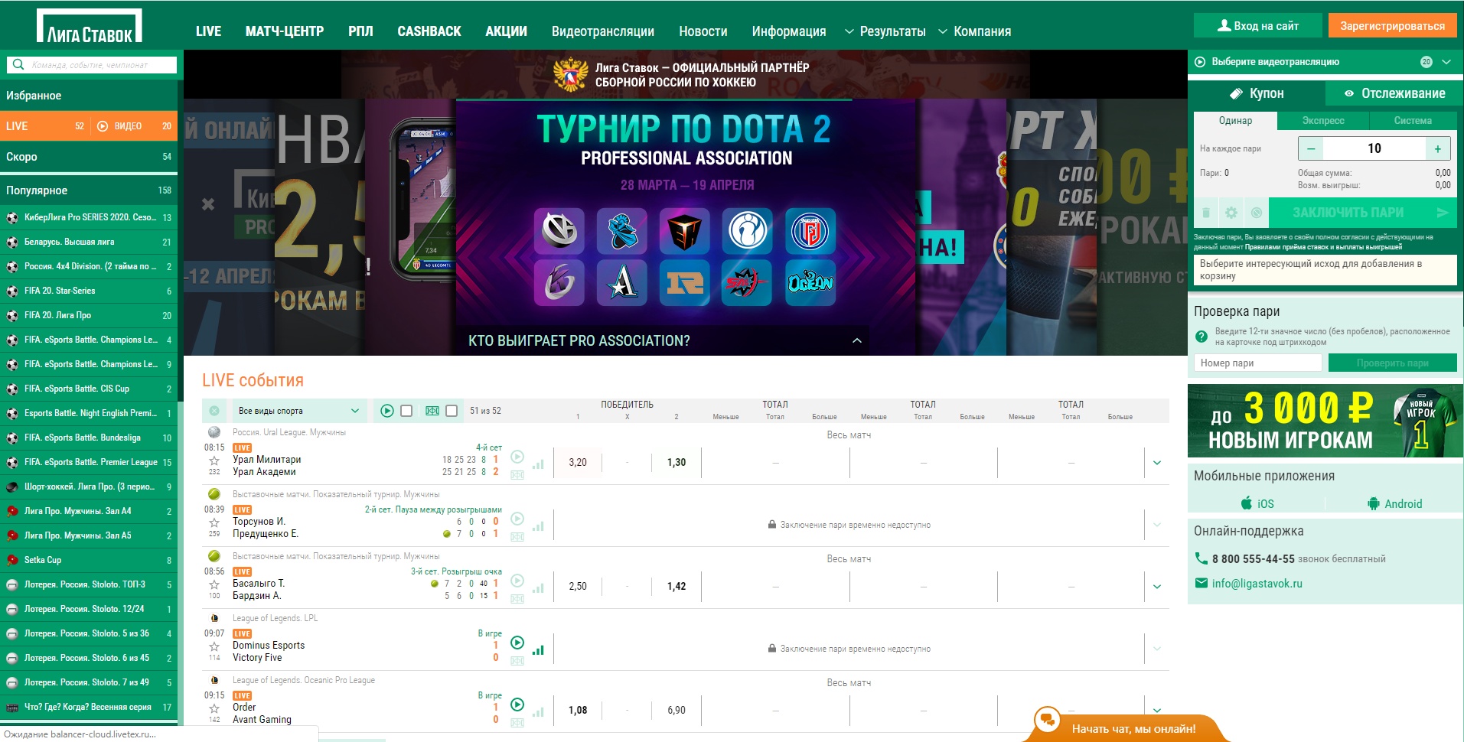Expand Выберите видеотрансляцию dropdown
The width and height of the screenshot is (1464, 742).
click(1446, 62)
